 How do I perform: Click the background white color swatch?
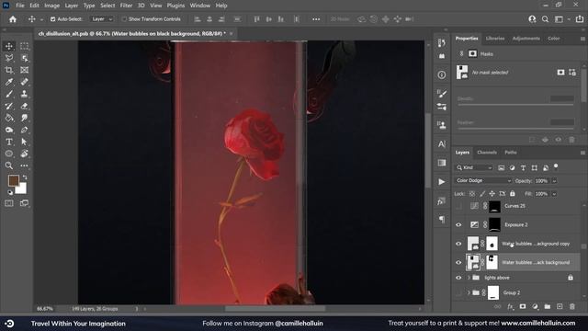pyautogui.click(x=21, y=188)
